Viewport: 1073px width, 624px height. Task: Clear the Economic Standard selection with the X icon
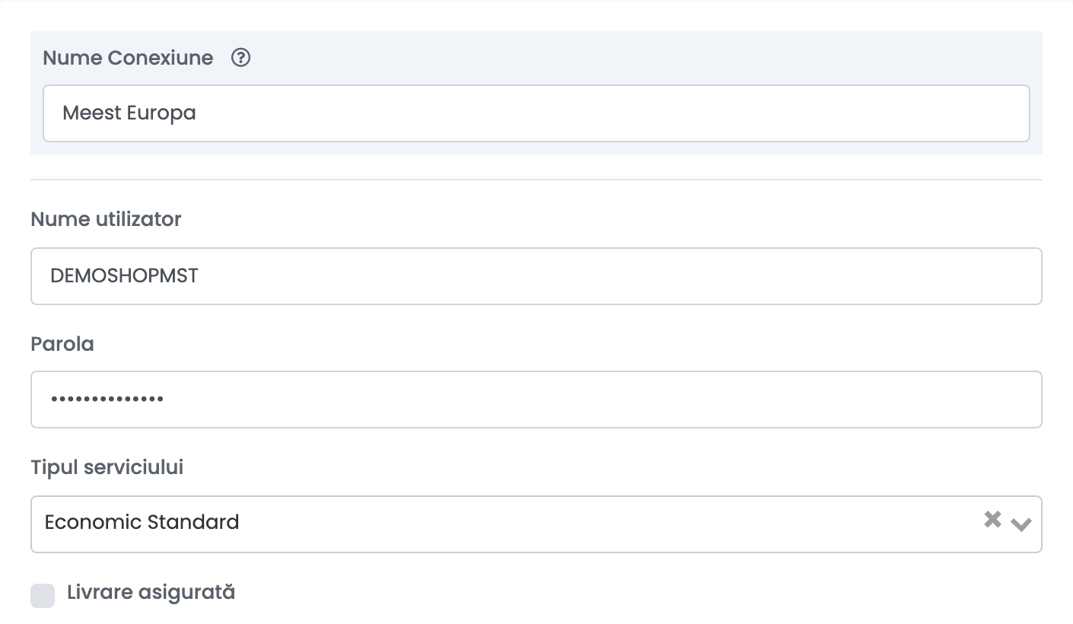point(992,520)
